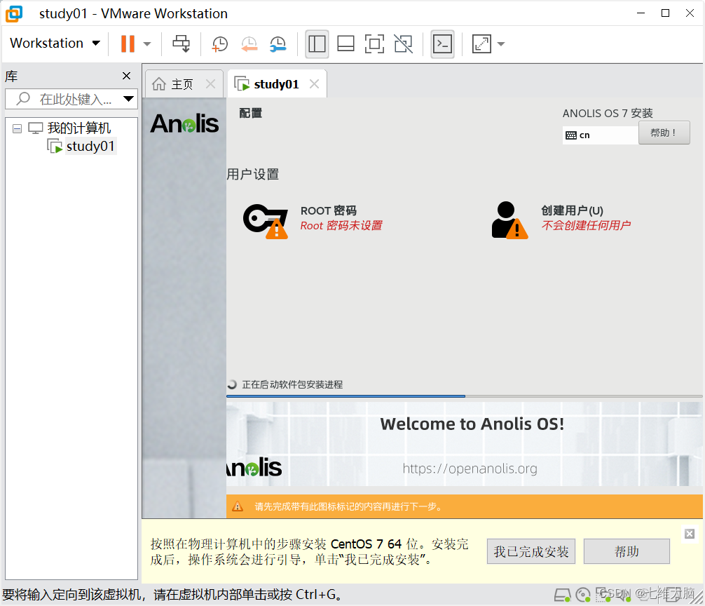This screenshot has width=705, height=606.
Task: Toggle the thumbnail bar view
Action: click(x=345, y=44)
